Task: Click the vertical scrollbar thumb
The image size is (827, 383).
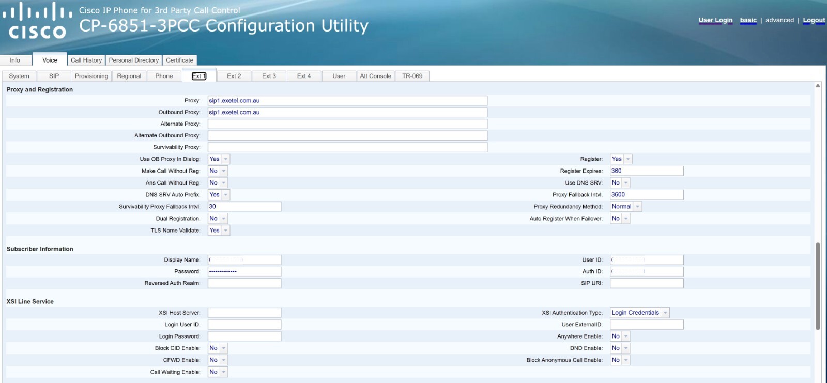Action: click(x=818, y=286)
